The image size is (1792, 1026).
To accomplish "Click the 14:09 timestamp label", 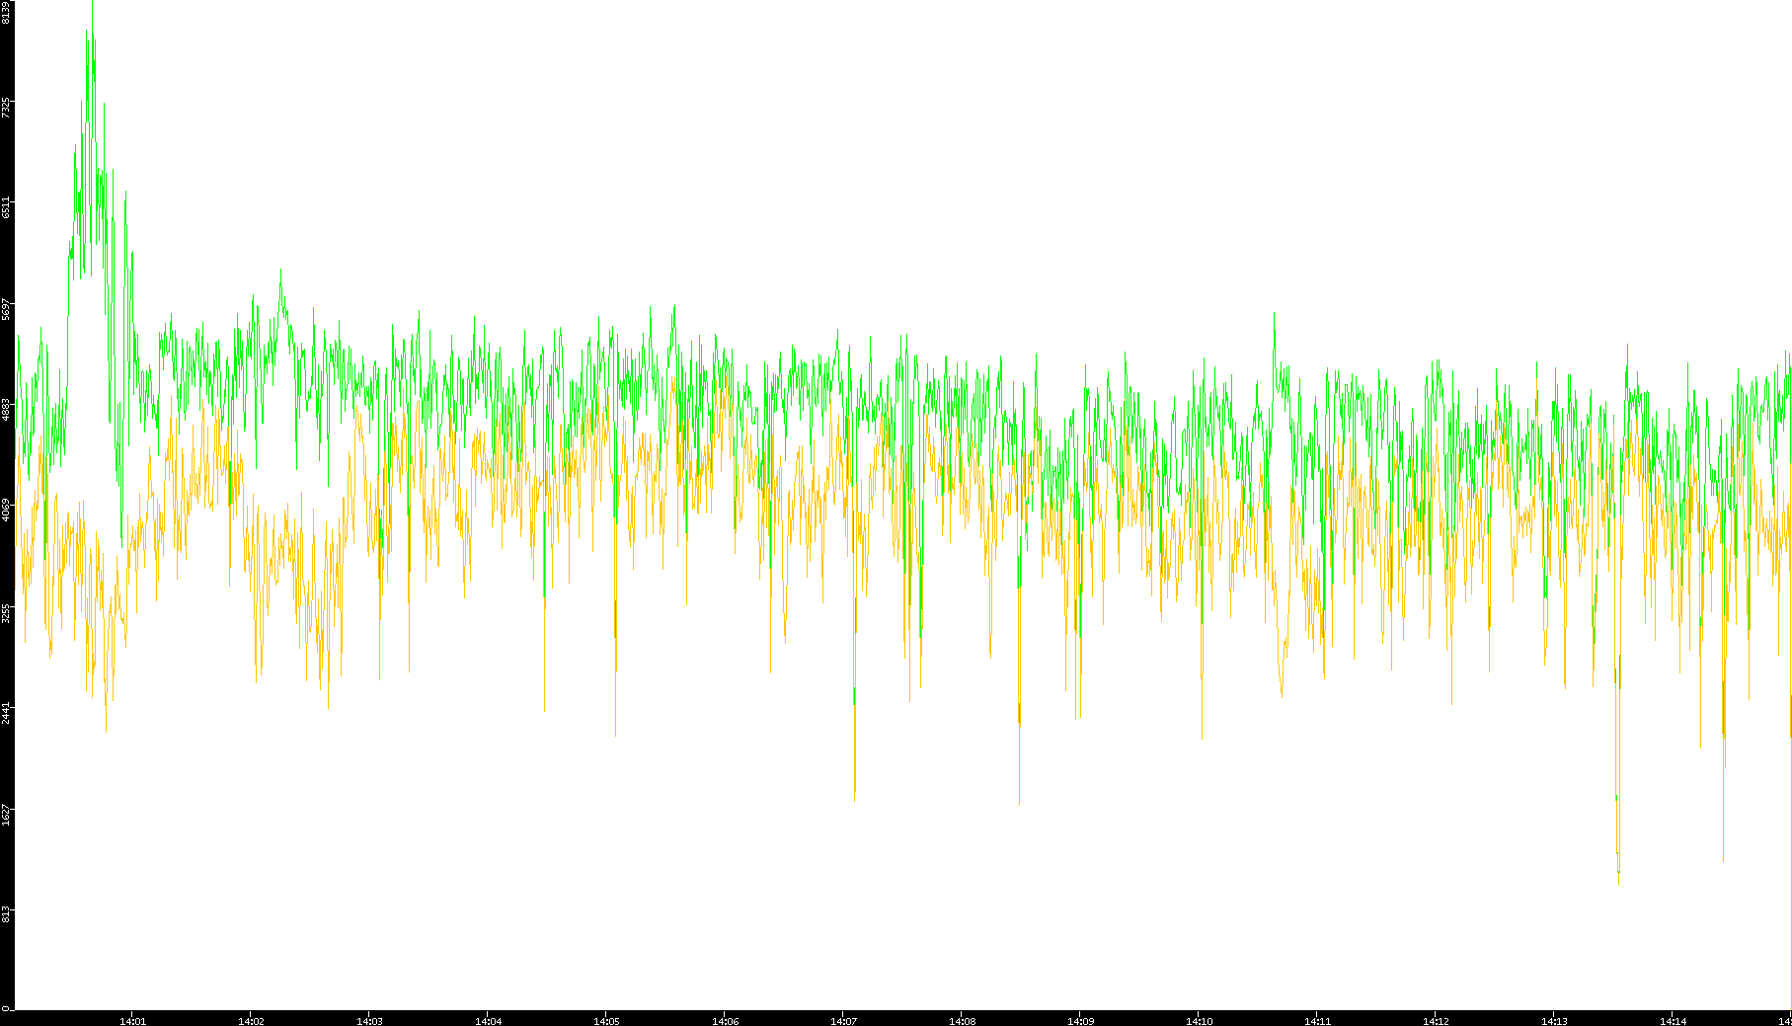I will pyautogui.click(x=1080, y=1021).
